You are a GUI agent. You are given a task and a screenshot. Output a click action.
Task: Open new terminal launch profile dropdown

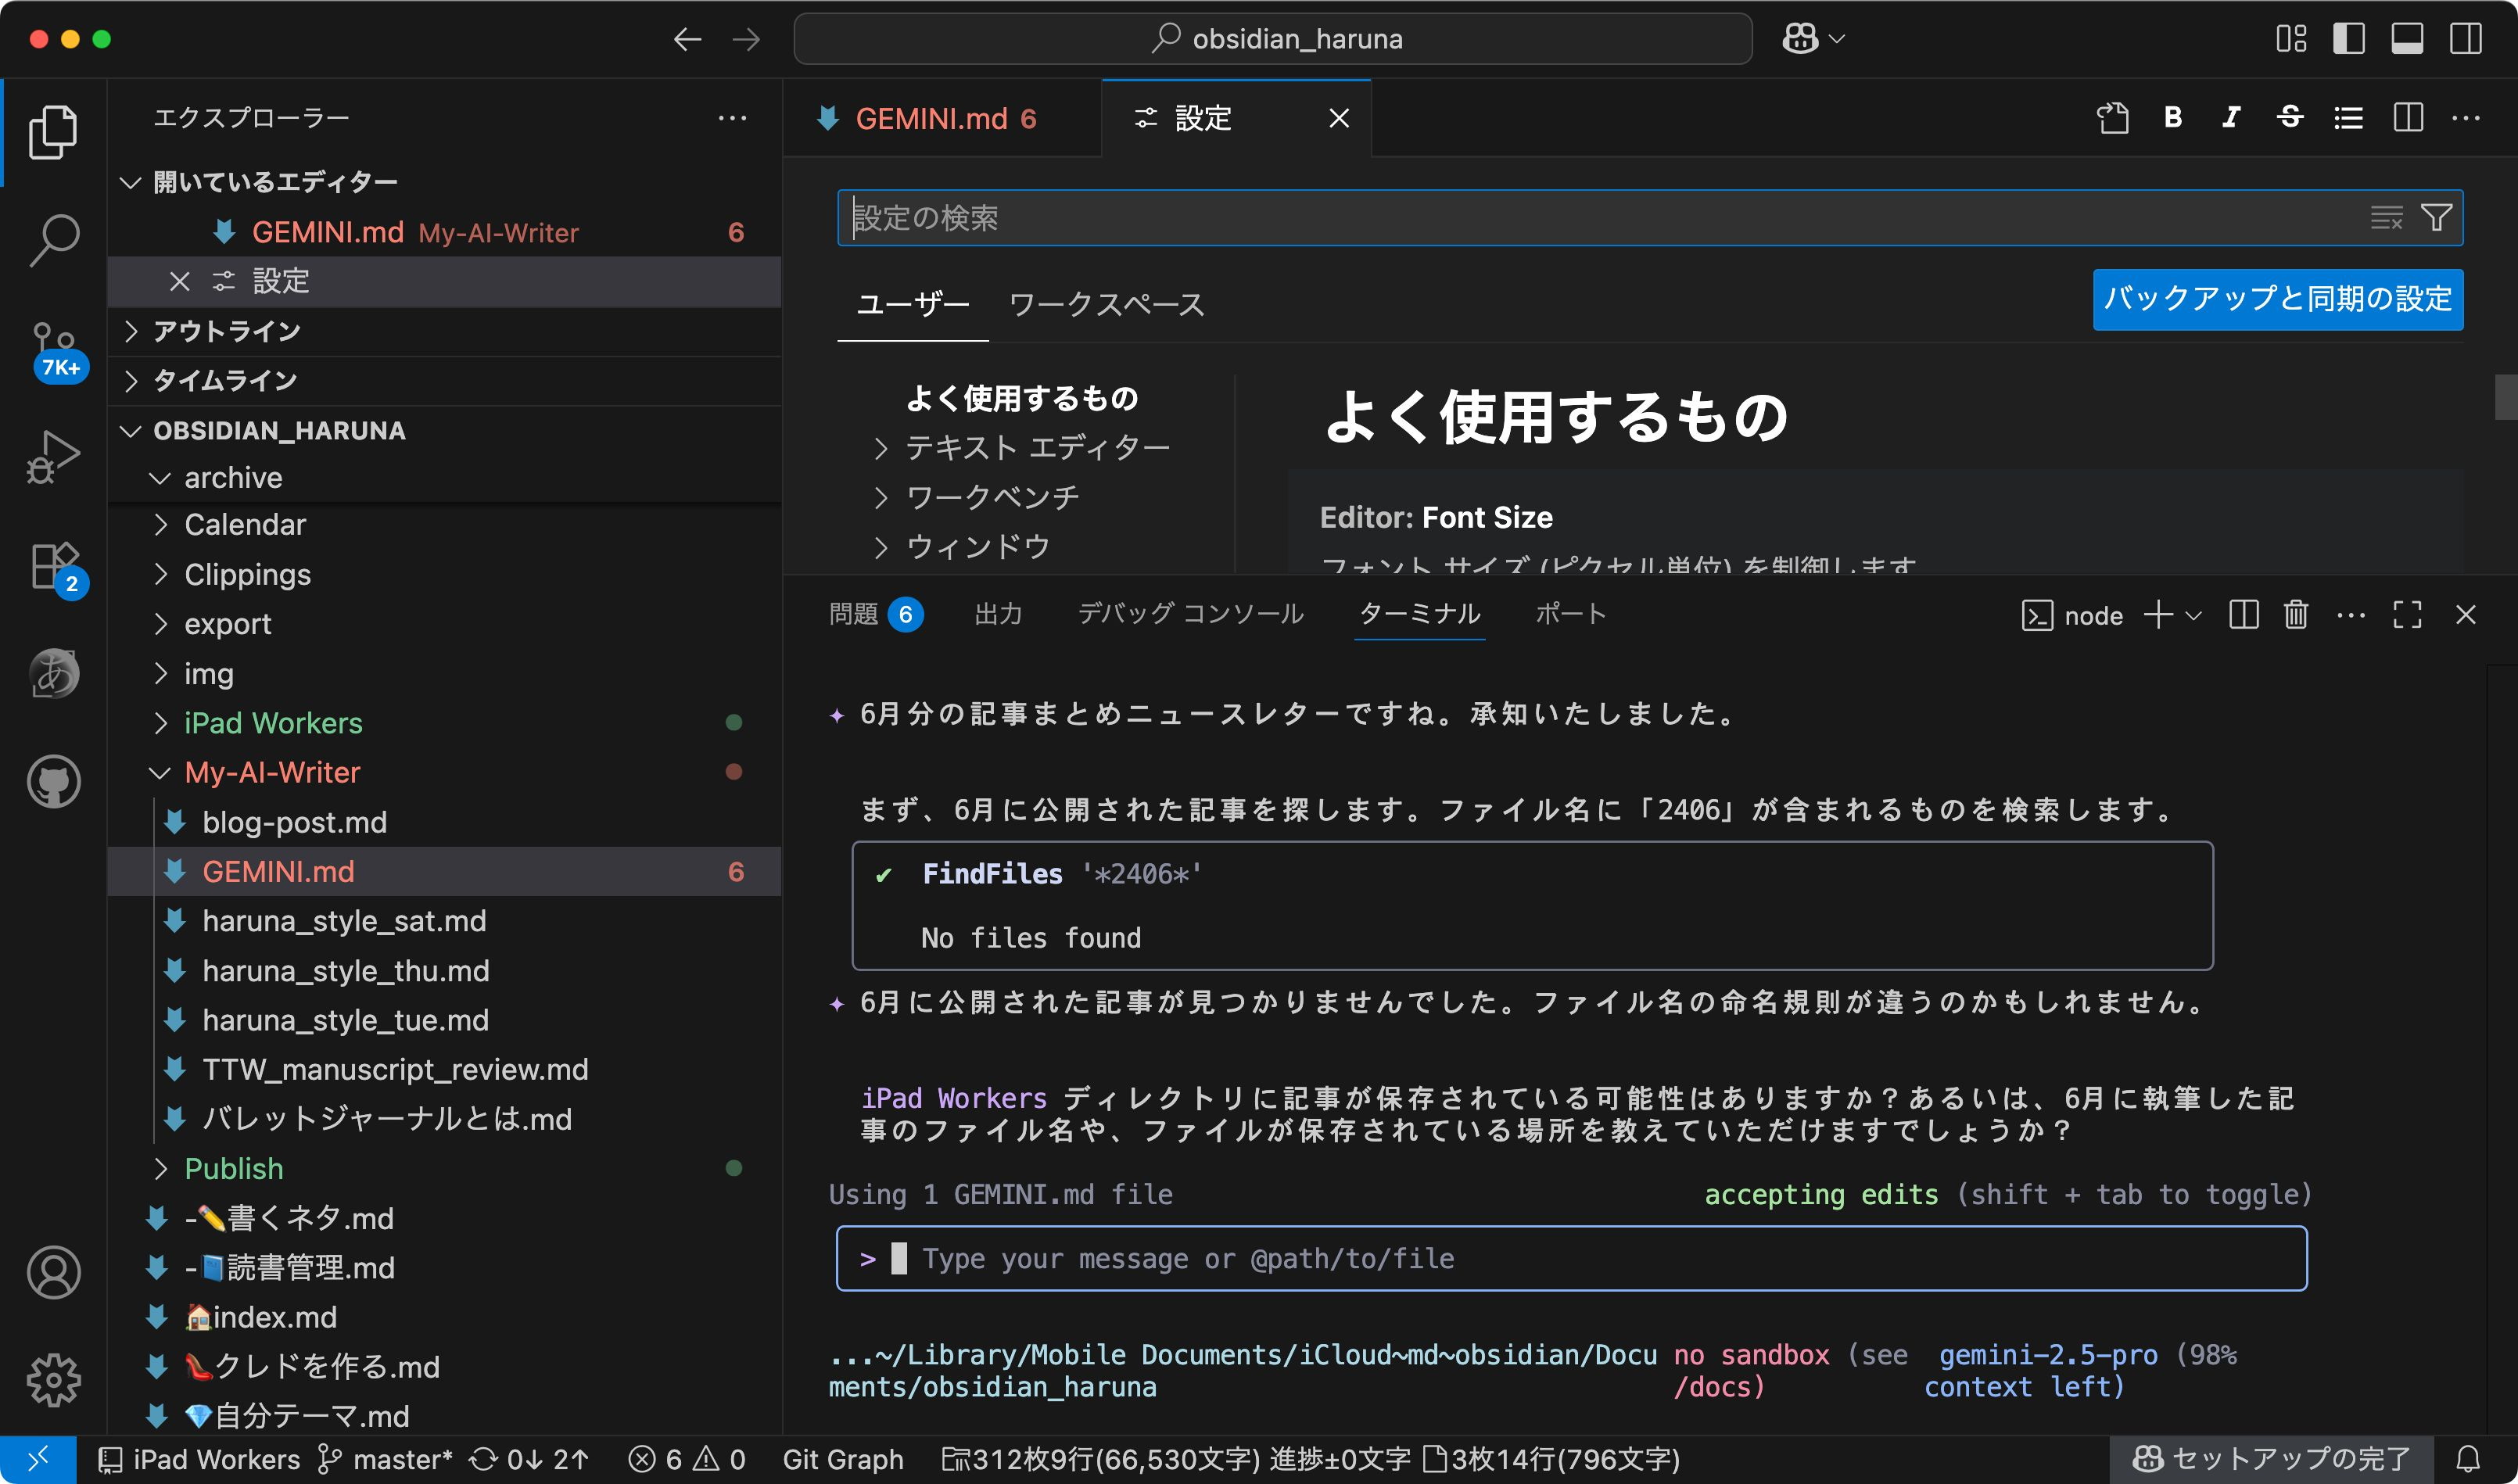(x=2193, y=615)
